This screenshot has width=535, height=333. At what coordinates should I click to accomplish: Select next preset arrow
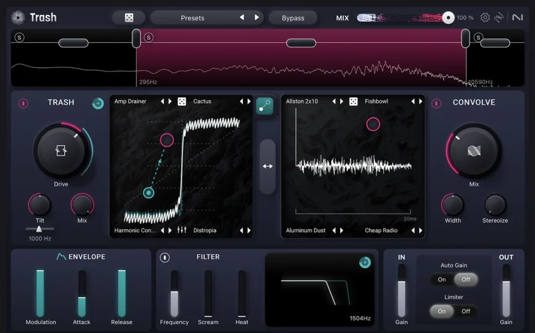pos(257,17)
